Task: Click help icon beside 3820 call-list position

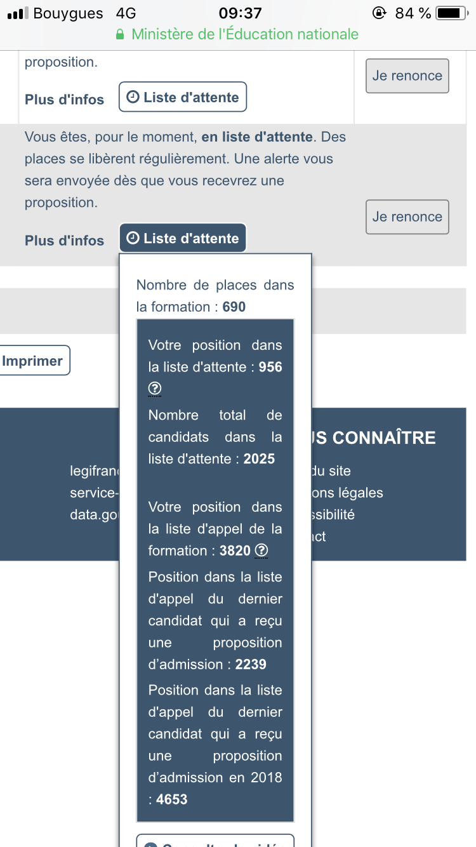Action: coord(261,550)
